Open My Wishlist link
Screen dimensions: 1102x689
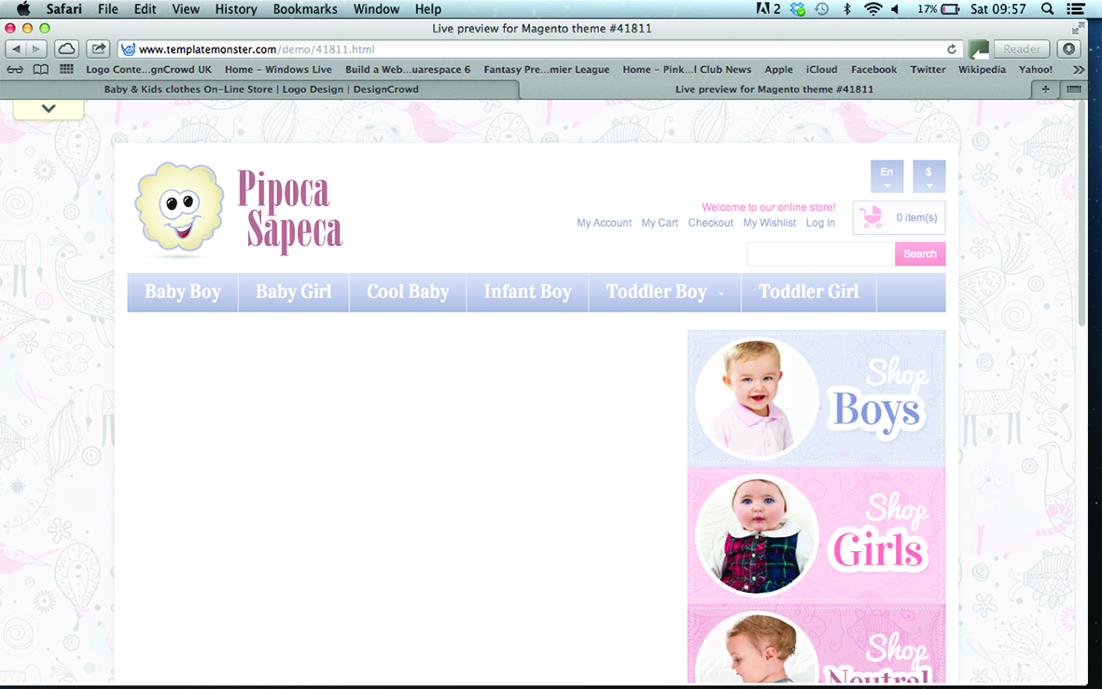click(x=770, y=223)
